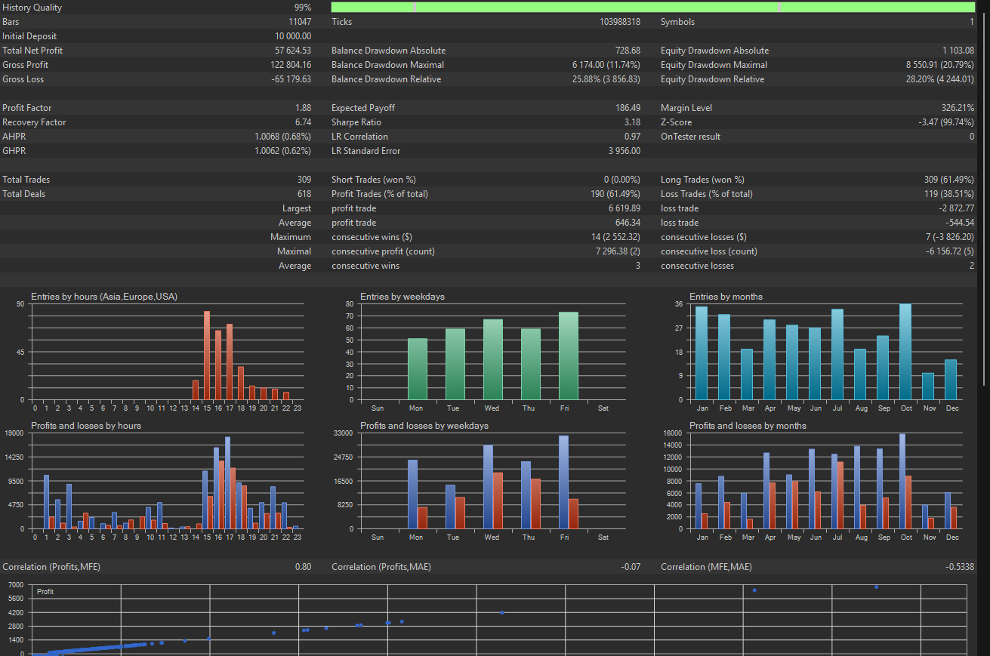Viewport: 990px width, 656px height.
Task: Click hour 17 blue bar in Profits by hours
Action: point(227,483)
